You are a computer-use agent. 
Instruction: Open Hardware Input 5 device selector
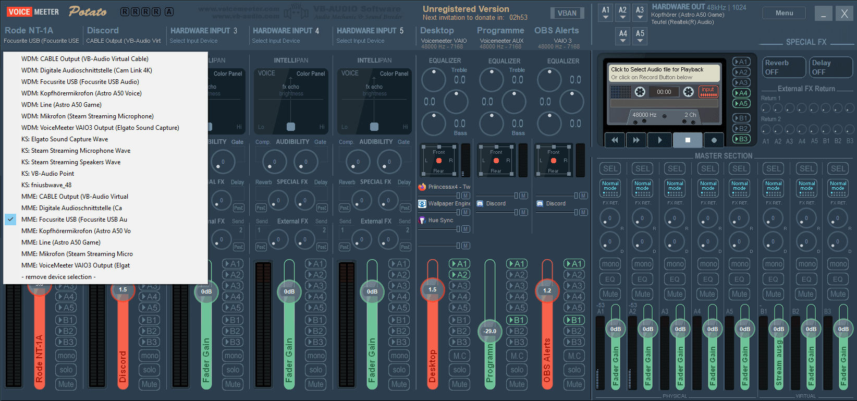point(360,41)
